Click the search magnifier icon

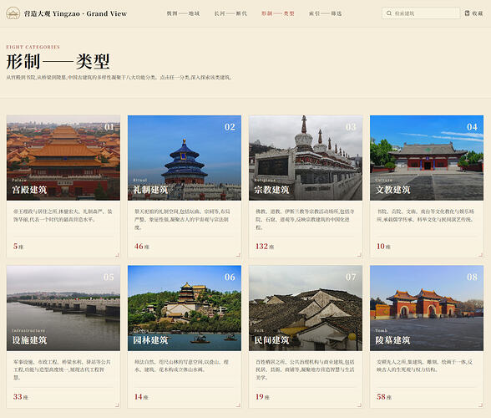tap(389, 13)
